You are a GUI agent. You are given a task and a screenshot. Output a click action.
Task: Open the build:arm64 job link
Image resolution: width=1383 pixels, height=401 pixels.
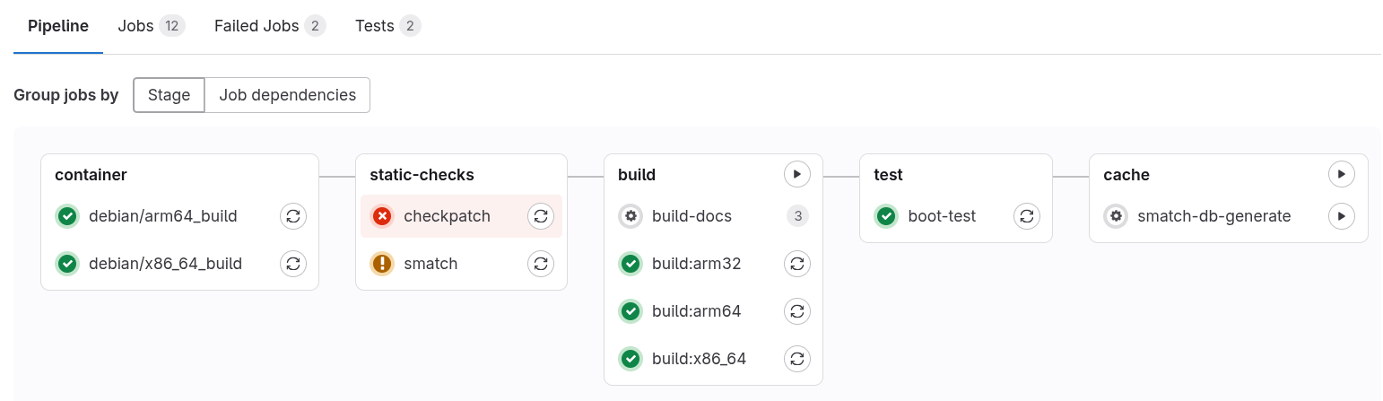point(696,311)
